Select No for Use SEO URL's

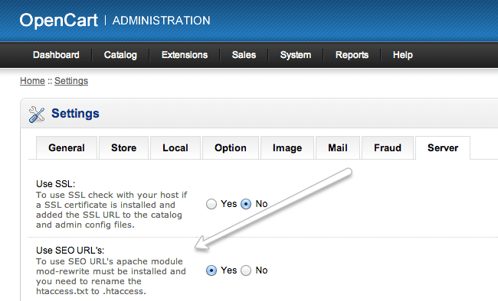246,270
